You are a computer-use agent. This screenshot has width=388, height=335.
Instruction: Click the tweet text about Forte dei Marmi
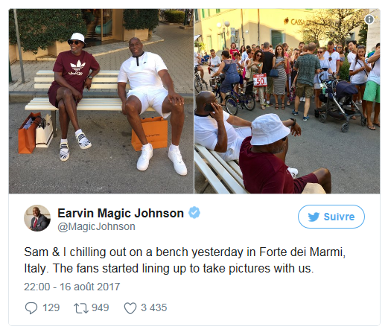click(185, 260)
